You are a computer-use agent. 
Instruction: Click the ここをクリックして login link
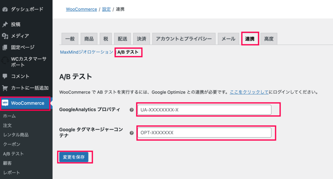249,92
